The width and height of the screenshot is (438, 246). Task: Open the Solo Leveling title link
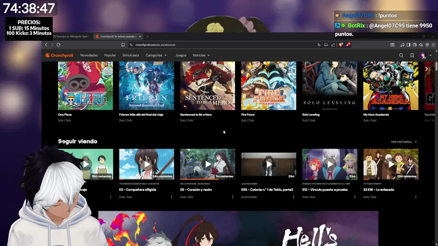[x=311, y=115]
